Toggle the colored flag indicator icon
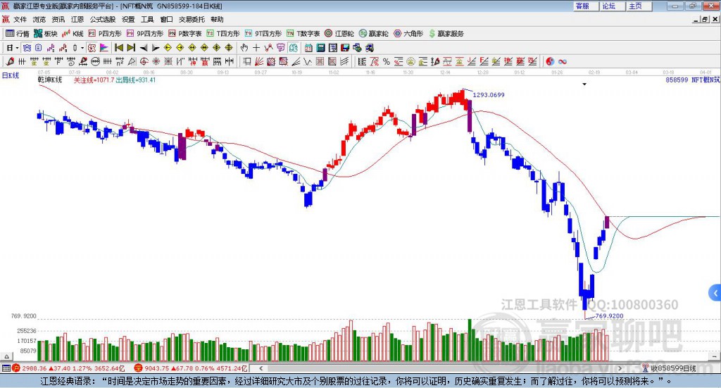 pyautogui.click(x=104, y=48)
